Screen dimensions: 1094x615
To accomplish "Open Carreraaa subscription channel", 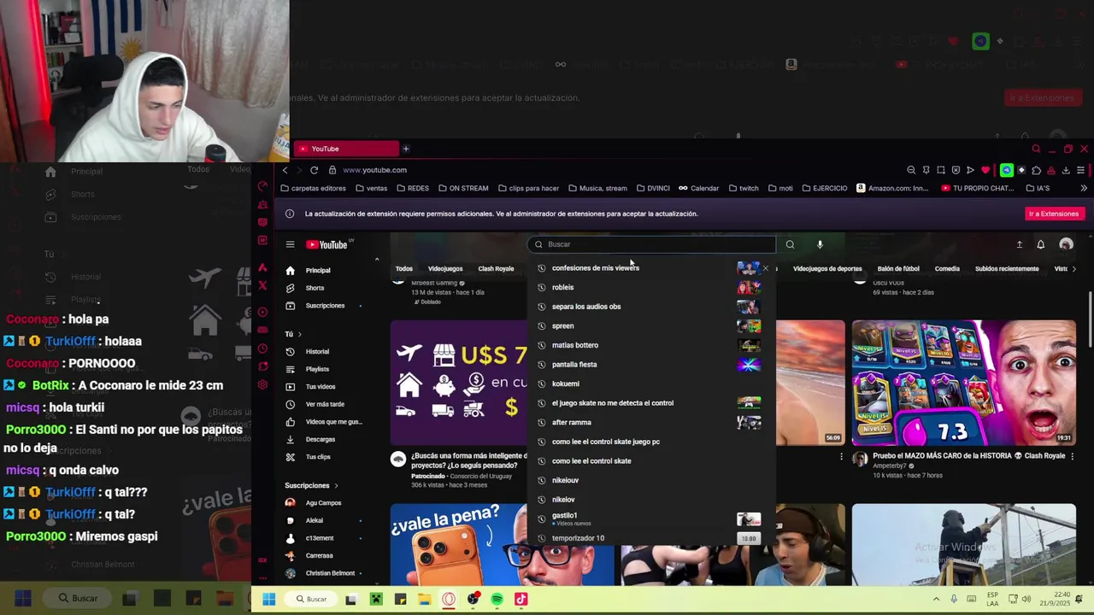I will tap(319, 555).
